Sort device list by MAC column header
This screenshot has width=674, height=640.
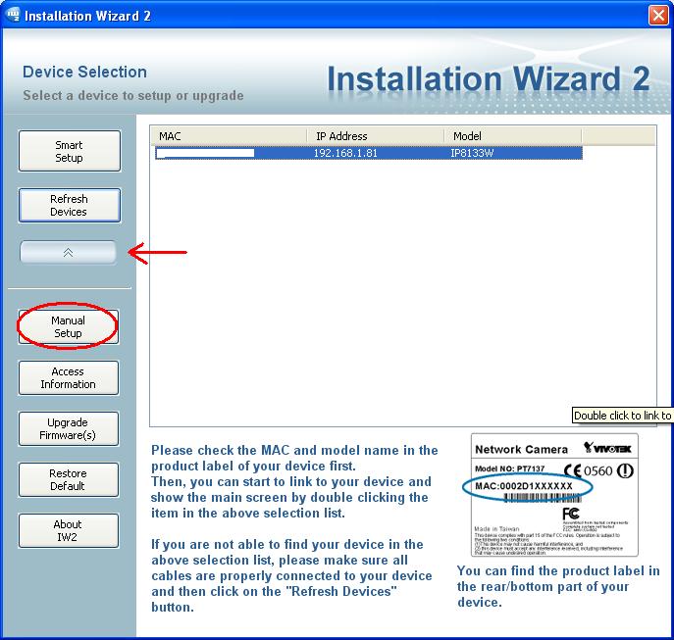click(x=229, y=136)
